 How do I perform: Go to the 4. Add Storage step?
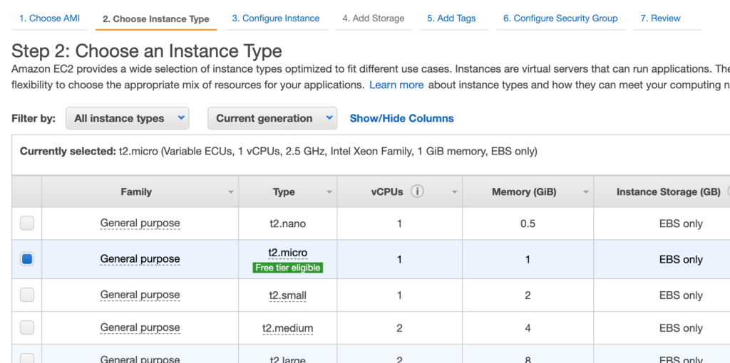[x=374, y=18]
